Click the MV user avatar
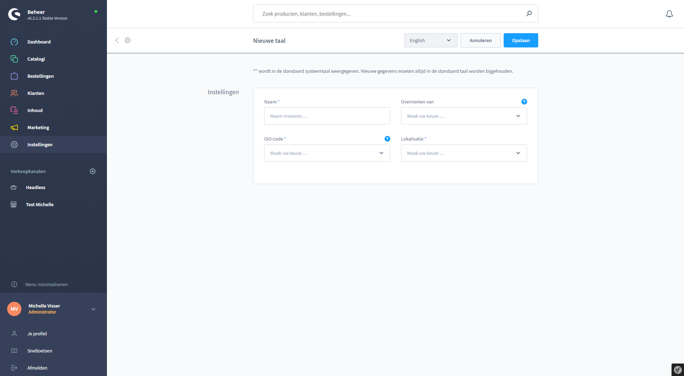The height and width of the screenshot is (376, 684). (x=14, y=309)
